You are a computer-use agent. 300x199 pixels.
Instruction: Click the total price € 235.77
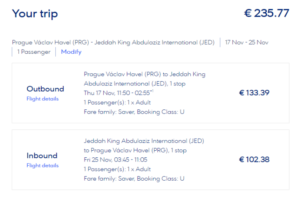[x=266, y=13]
